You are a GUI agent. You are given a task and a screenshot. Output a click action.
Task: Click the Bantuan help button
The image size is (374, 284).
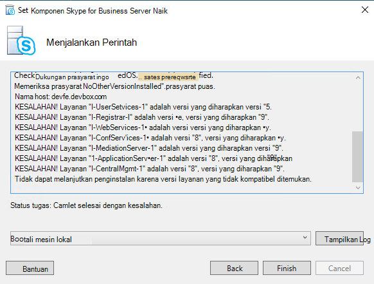click(30, 268)
